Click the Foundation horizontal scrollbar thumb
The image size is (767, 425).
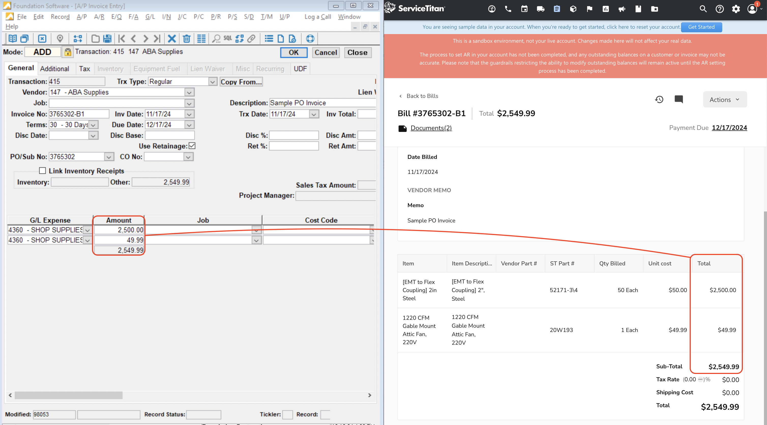tap(68, 395)
